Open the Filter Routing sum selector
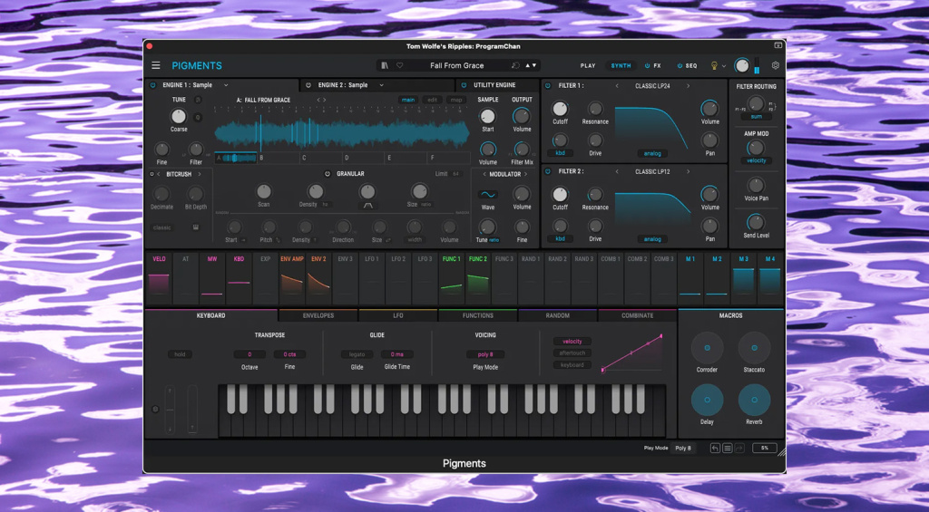The height and width of the screenshot is (512, 929). pyautogui.click(x=756, y=117)
